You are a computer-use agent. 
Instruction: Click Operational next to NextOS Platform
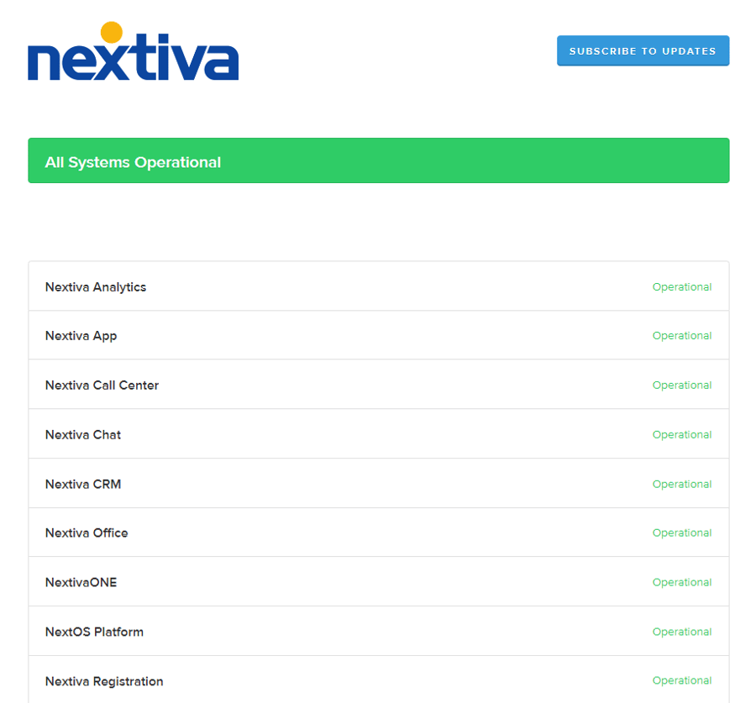682,632
